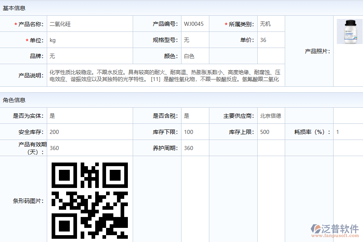Click the 安全库存 field showing 200
The height and width of the screenshot is (242, 363).
[x=90, y=132]
